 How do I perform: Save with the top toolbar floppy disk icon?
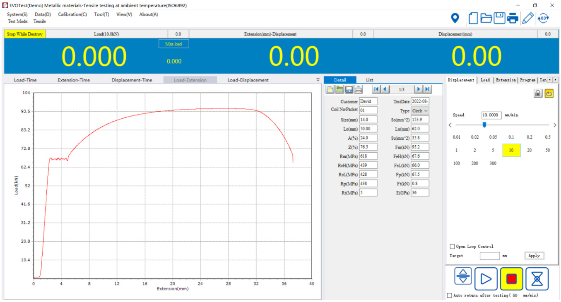point(499,18)
